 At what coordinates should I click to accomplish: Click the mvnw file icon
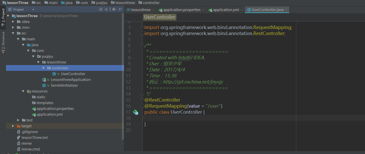[19, 143]
